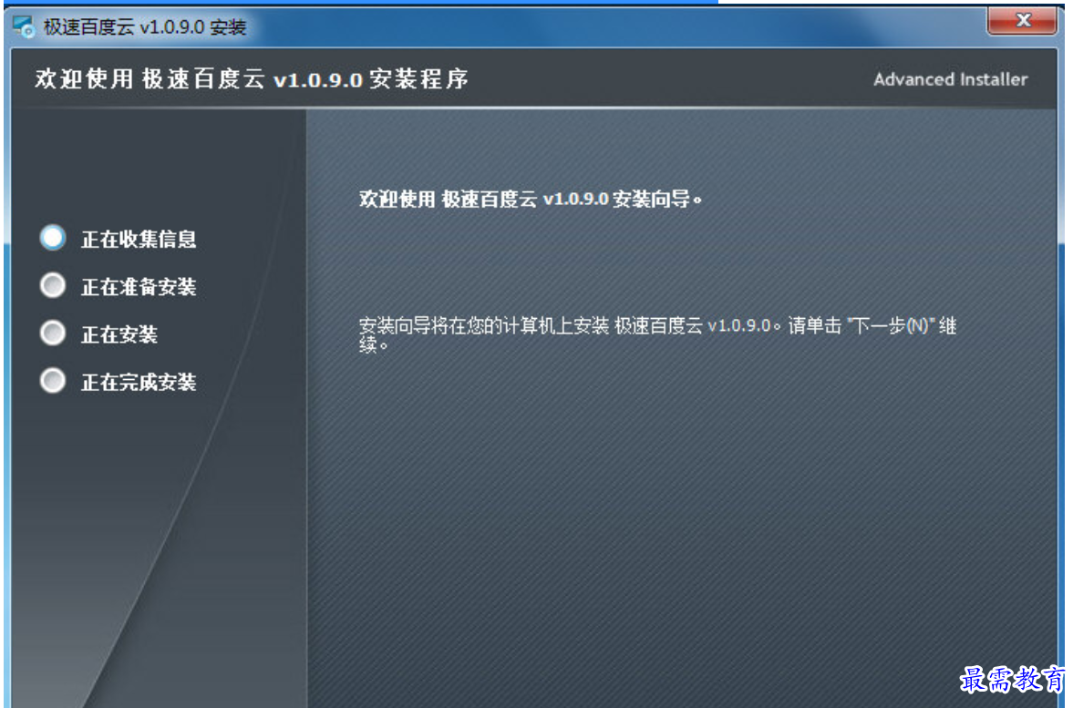Select the 正在安装 step indicator

coord(53,333)
